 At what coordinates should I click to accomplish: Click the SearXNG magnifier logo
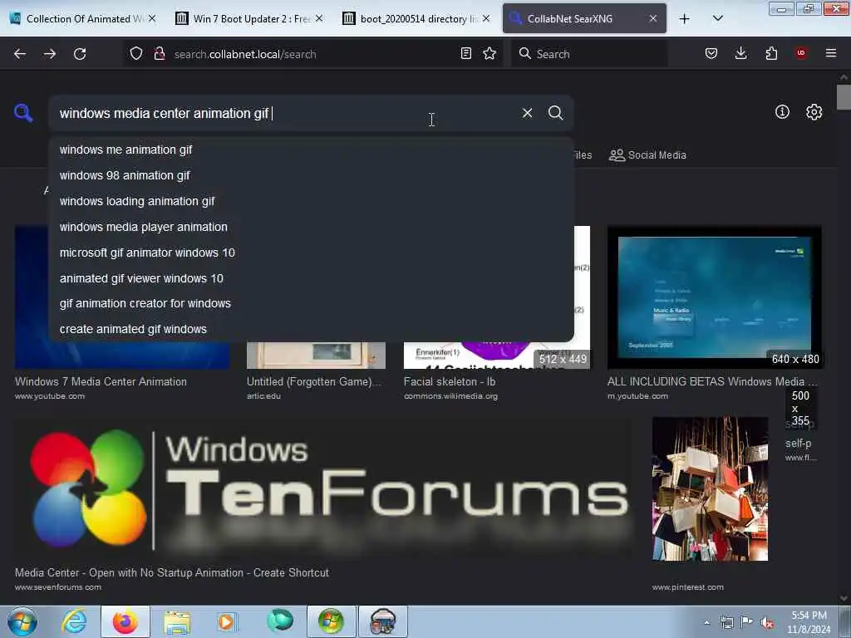[x=23, y=113]
